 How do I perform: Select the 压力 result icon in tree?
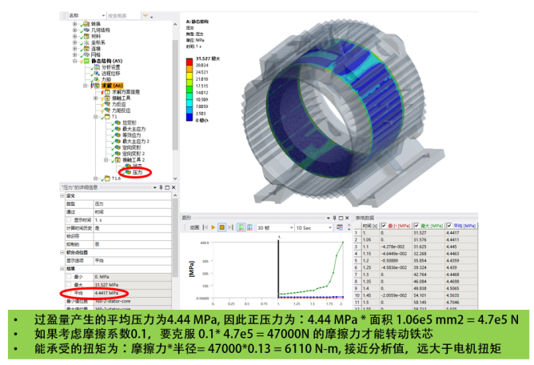(129, 172)
